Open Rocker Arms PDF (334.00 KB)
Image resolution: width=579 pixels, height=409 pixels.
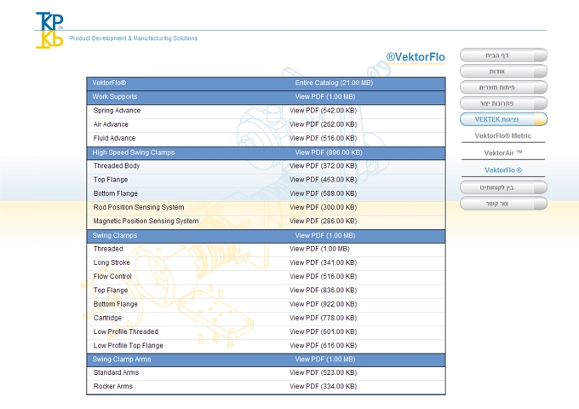(323, 387)
